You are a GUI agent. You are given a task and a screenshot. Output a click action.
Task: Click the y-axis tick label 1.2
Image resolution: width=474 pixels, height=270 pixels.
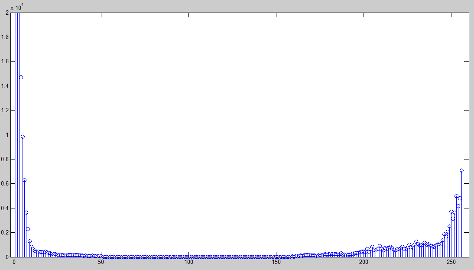point(5,111)
